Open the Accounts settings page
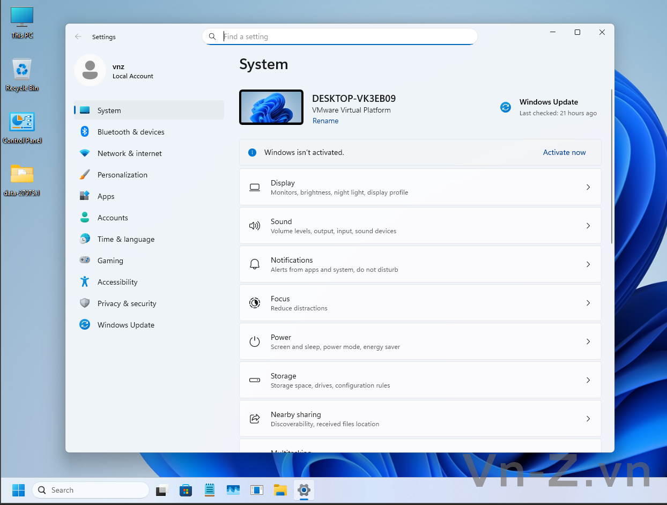The width and height of the screenshot is (667, 505). (x=113, y=218)
